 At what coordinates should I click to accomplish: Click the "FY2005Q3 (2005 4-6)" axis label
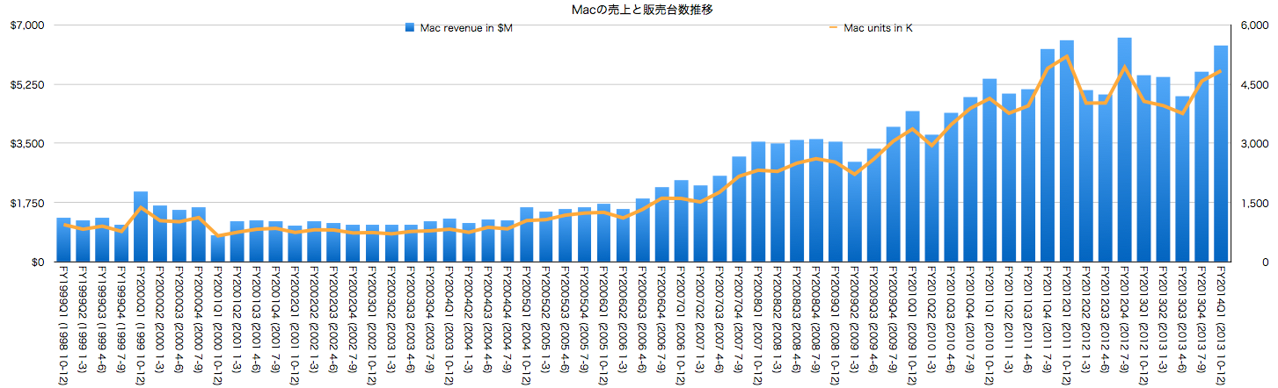tap(566, 318)
